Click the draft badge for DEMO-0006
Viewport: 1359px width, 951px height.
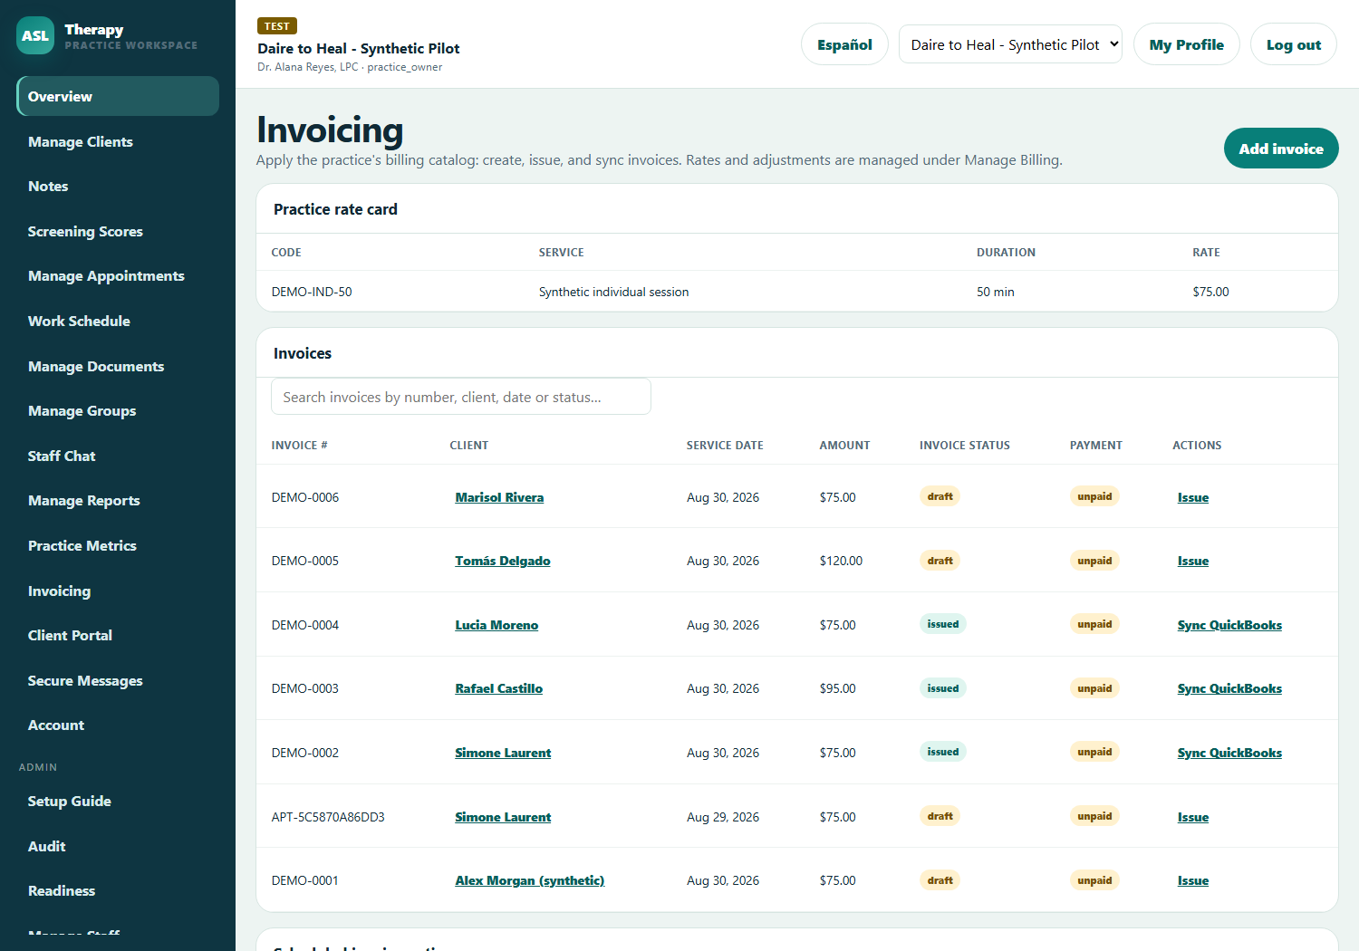pyautogui.click(x=940, y=496)
